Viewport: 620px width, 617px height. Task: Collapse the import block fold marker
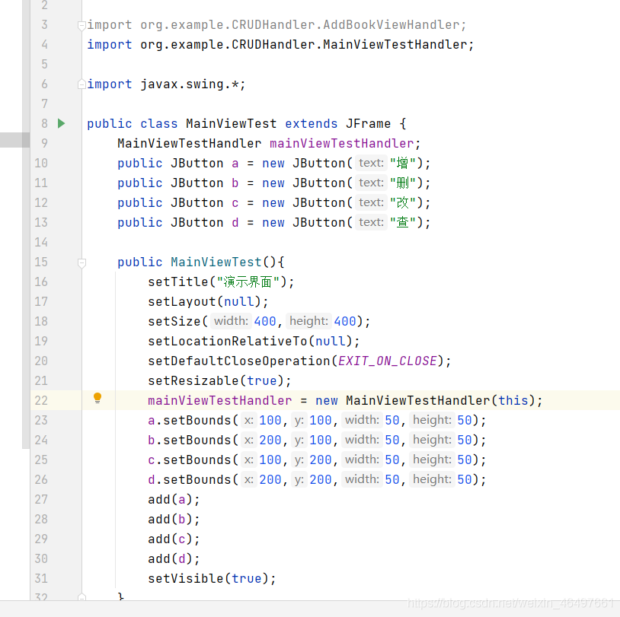point(81,26)
